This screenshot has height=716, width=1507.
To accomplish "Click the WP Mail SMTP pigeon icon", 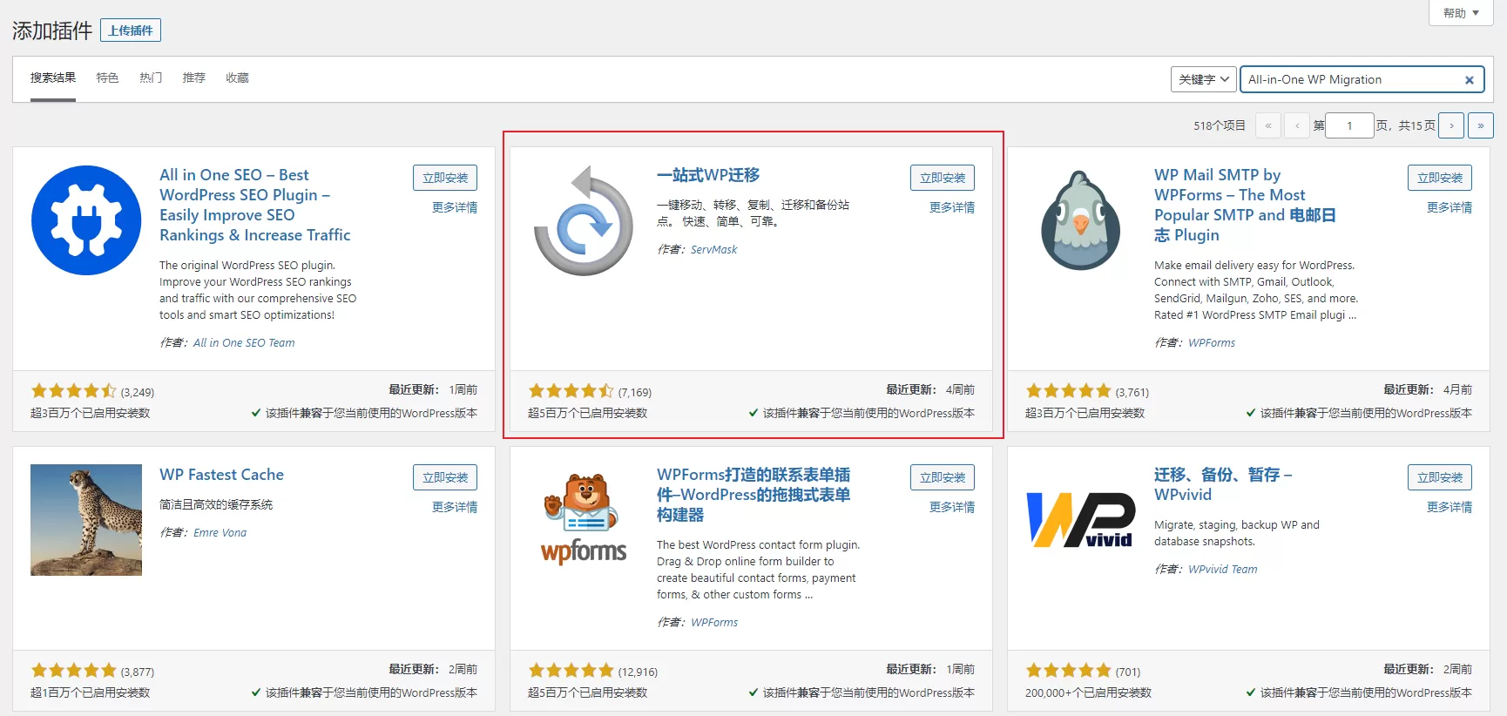I will pyautogui.click(x=1081, y=220).
